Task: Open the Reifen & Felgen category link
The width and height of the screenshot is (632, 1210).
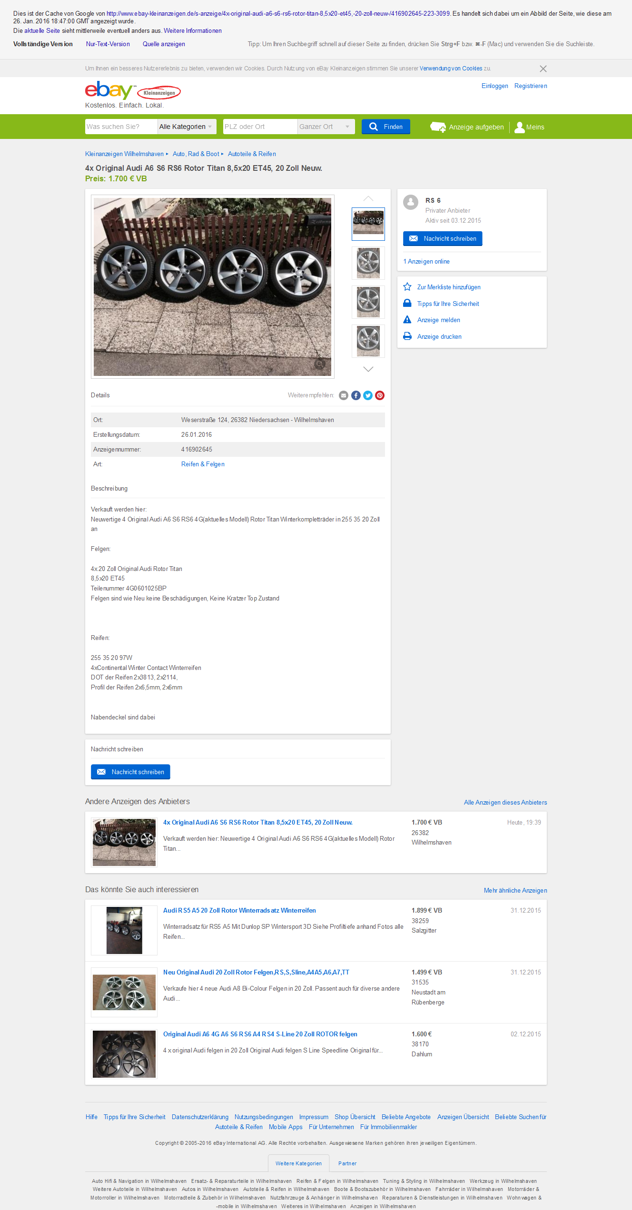Action: (x=203, y=464)
